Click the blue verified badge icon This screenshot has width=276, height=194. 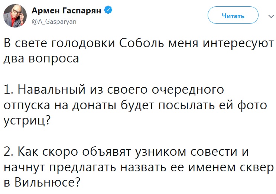[x=108, y=10]
